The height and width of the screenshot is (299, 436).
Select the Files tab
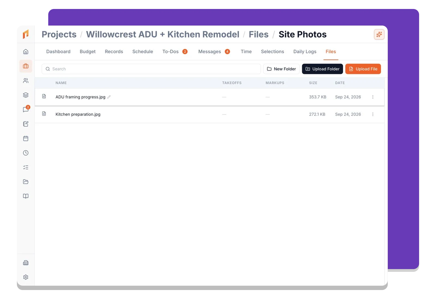click(x=331, y=52)
